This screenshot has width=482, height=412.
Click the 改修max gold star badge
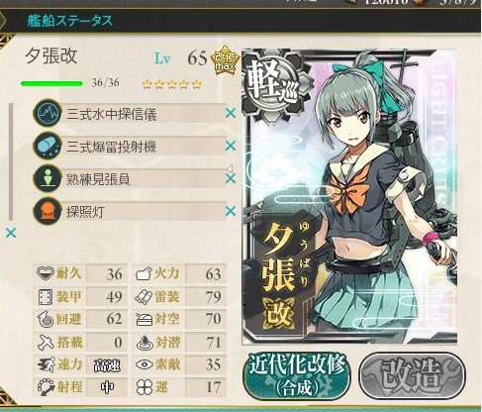(x=226, y=60)
